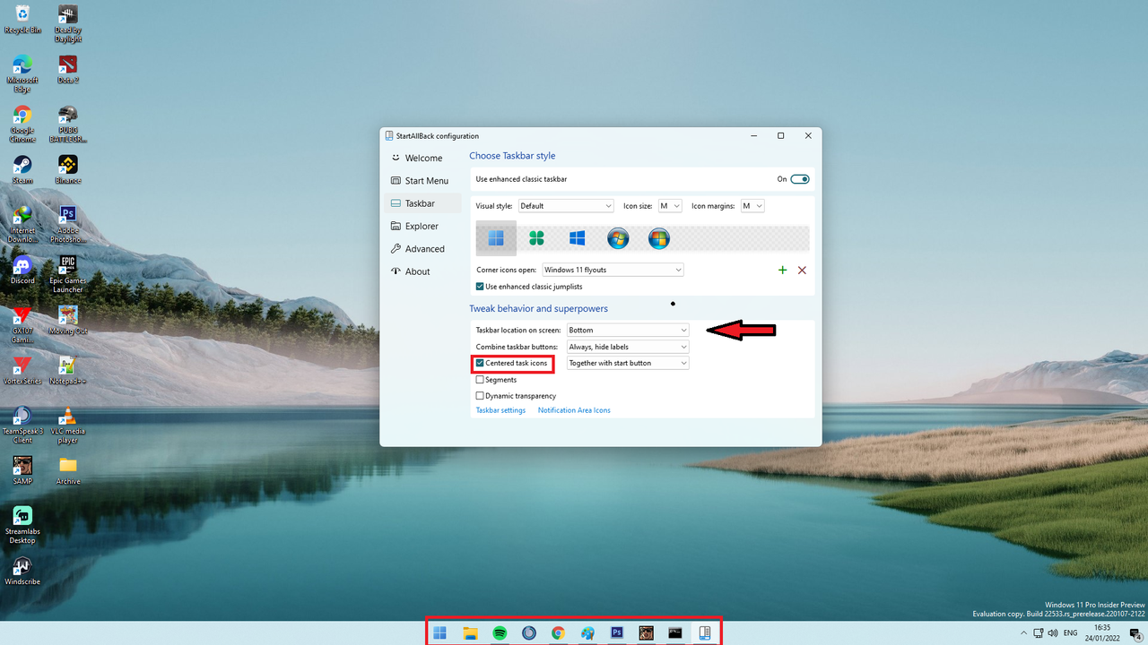Toggle the Use enhanced classic taskbar switch
This screenshot has height=645, width=1148.
click(800, 179)
